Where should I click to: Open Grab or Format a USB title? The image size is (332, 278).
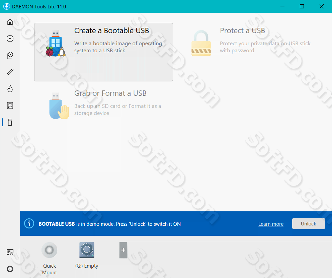[110, 93]
